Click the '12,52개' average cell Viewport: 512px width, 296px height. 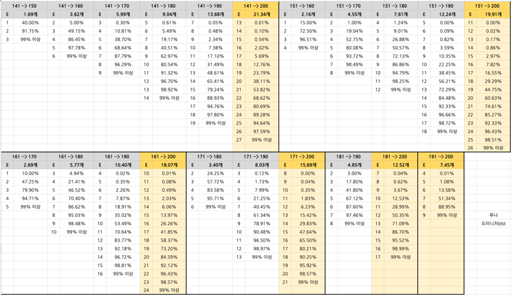(x=401, y=165)
